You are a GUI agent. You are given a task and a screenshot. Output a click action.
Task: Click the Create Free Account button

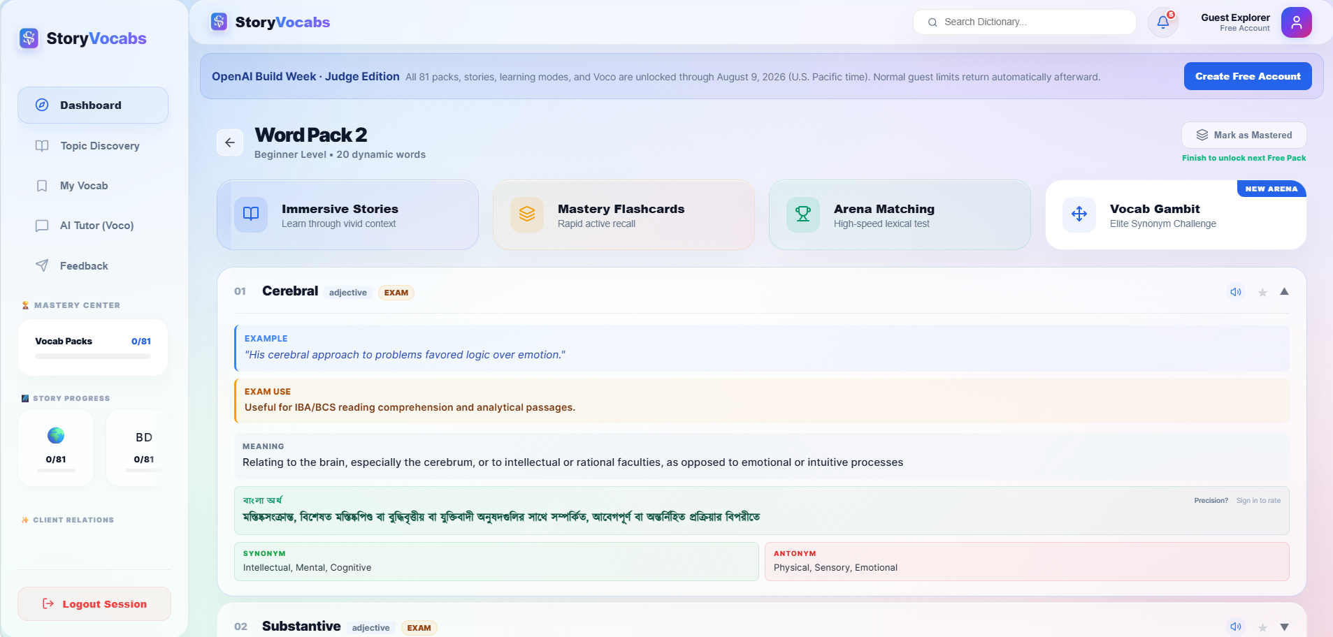pyautogui.click(x=1248, y=76)
